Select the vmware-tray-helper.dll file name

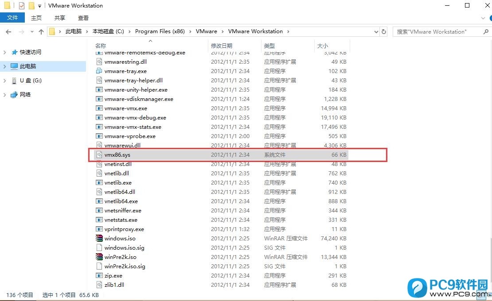tap(133, 81)
